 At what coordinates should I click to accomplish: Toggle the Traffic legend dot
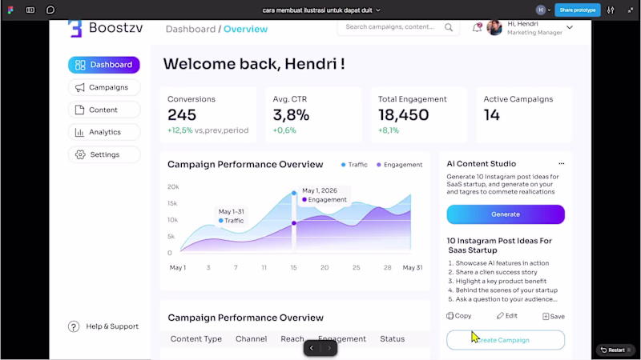(344, 165)
